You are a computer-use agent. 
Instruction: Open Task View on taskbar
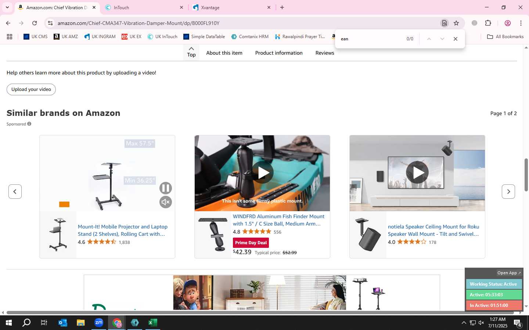point(44,323)
